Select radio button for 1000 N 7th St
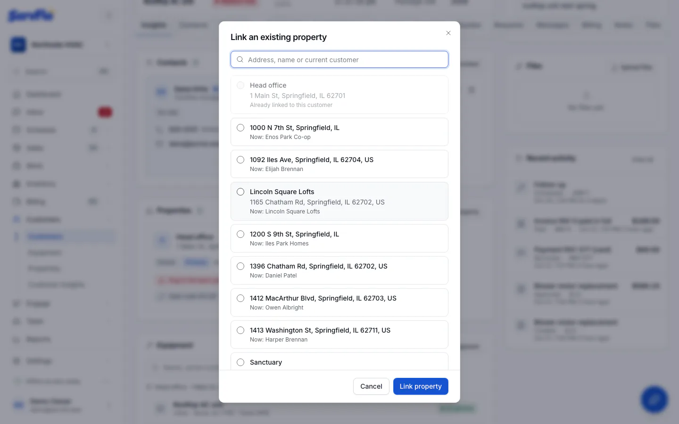 (x=240, y=128)
